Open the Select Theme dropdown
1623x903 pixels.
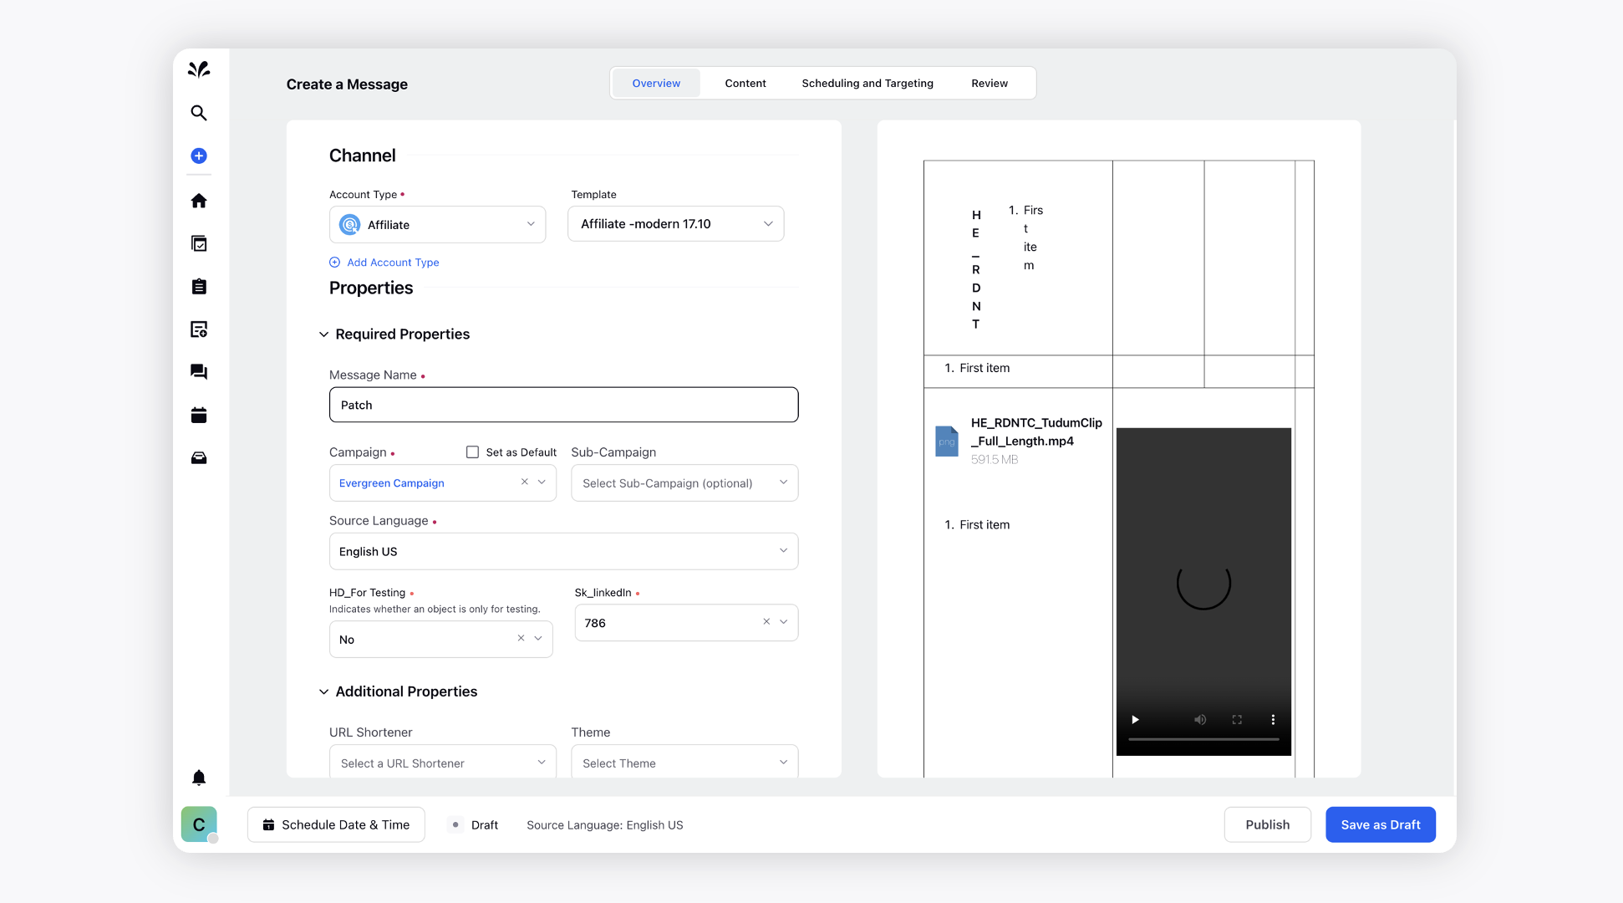tap(684, 763)
